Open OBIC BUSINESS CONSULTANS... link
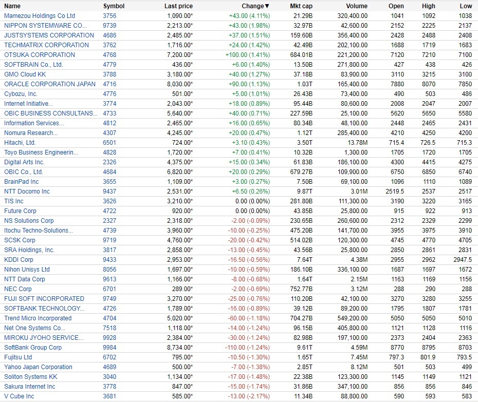This screenshot has height=402, width=478. coord(51,113)
